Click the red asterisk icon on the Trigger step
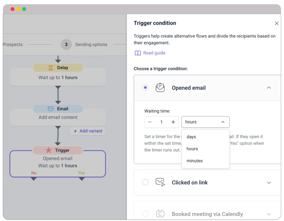Viewport: 284px width, 221px height. click(49, 150)
